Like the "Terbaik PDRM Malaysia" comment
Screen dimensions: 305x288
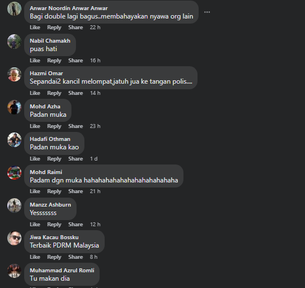click(35, 257)
